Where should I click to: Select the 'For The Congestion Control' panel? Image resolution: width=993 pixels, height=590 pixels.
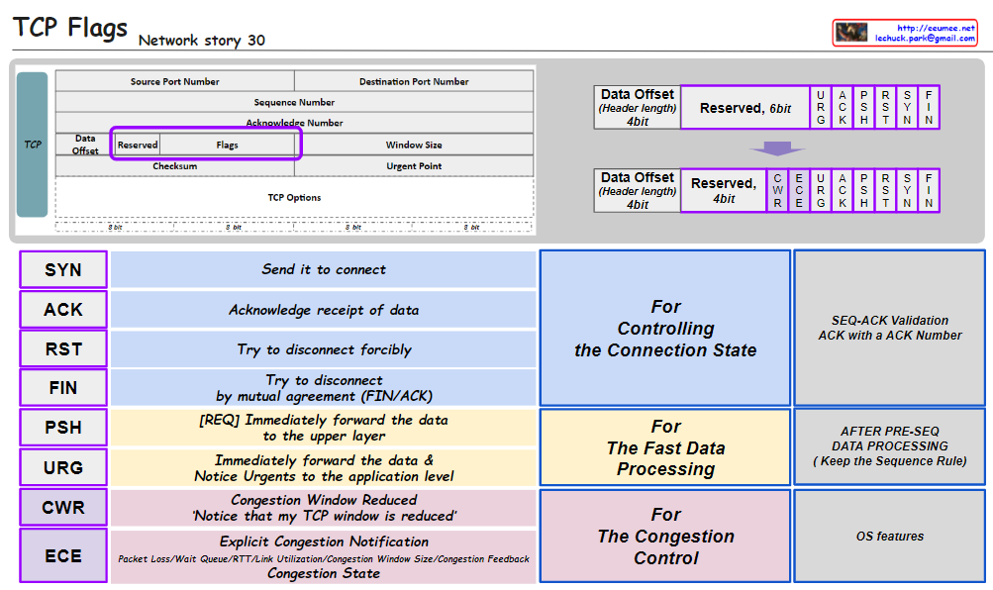click(x=665, y=536)
